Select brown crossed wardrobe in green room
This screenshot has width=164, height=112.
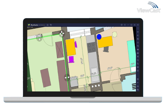click(59, 50)
